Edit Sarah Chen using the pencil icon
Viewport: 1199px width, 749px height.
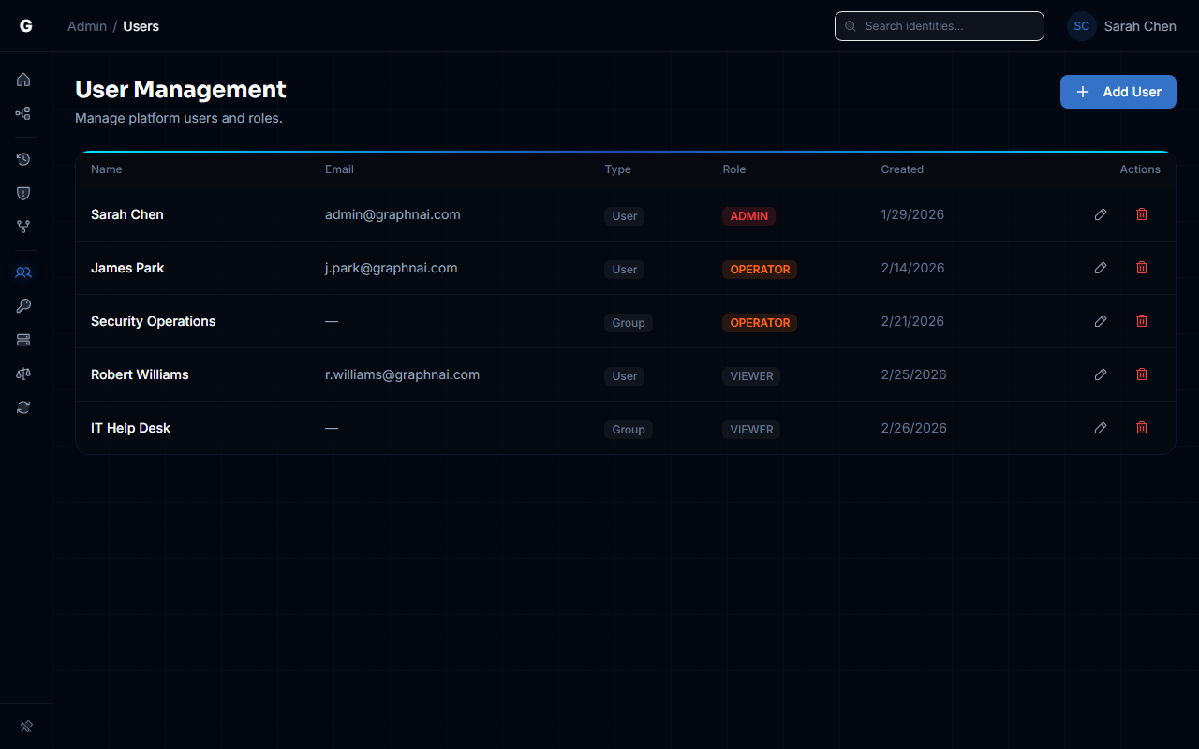(x=1101, y=213)
